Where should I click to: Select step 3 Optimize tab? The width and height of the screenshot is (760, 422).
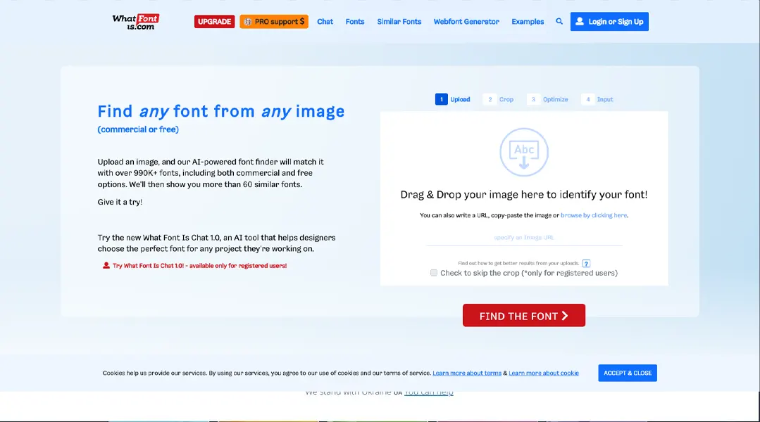coord(548,99)
